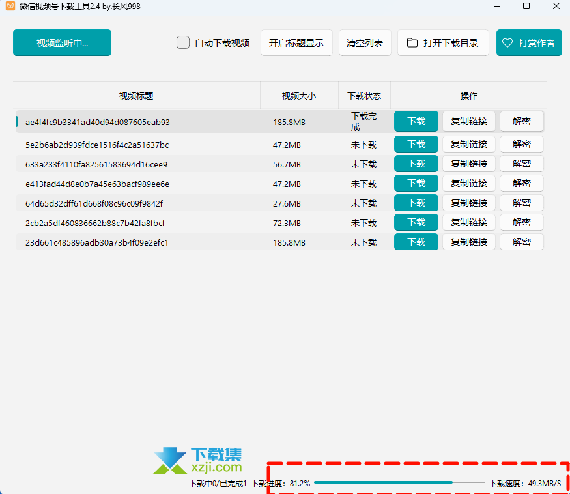Download video 64d65d32dff61d668f08c96c09f9842f

click(416, 203)
